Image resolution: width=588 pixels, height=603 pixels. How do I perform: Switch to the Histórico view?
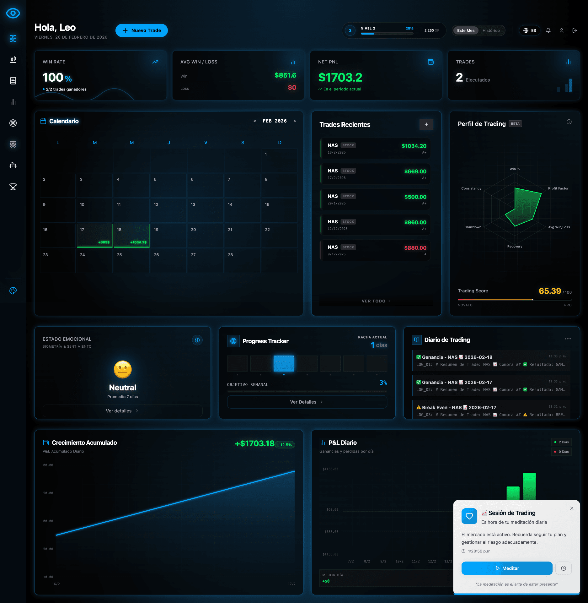(491, 30)
